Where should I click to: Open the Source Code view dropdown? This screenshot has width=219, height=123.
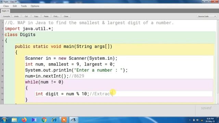click(207, 16)
